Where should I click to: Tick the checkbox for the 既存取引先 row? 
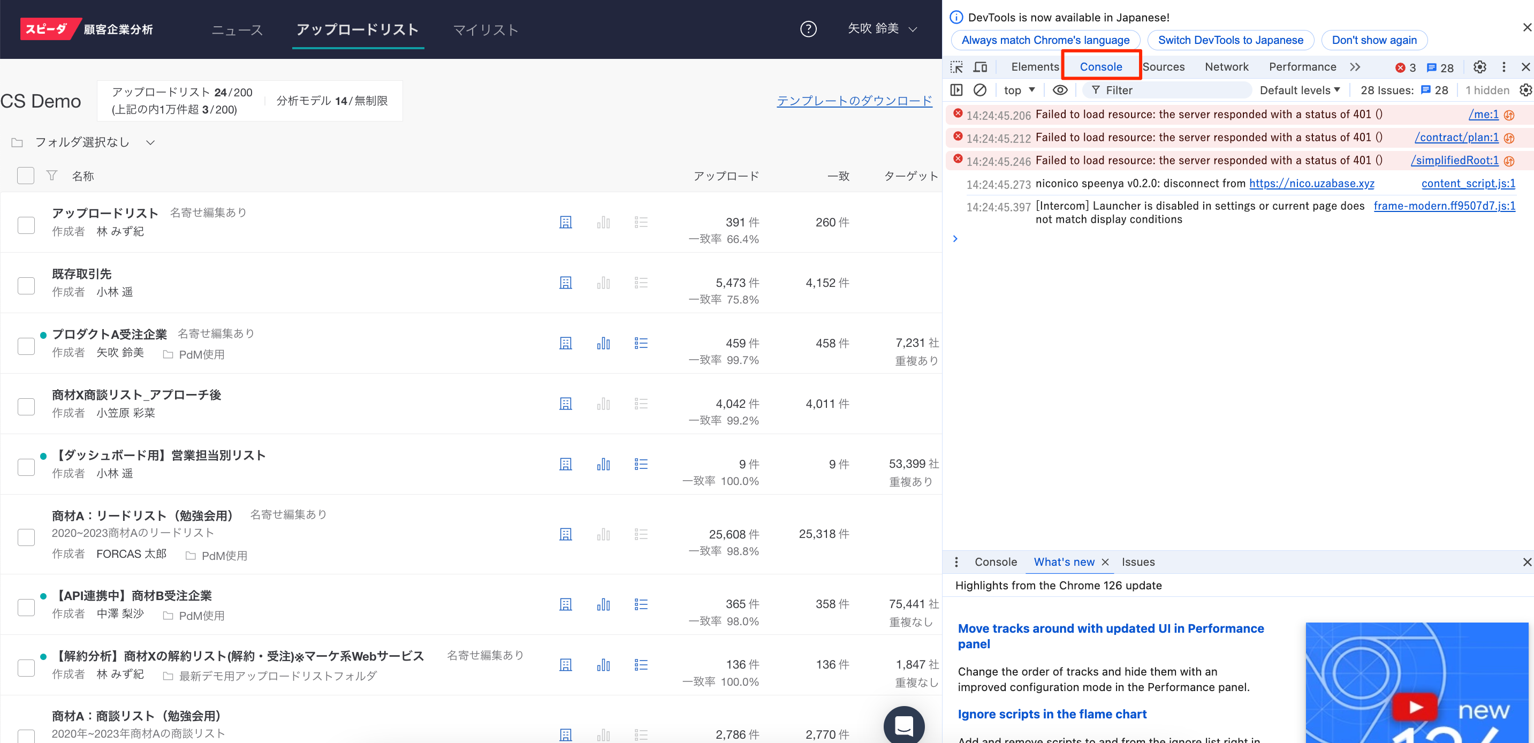26,286
